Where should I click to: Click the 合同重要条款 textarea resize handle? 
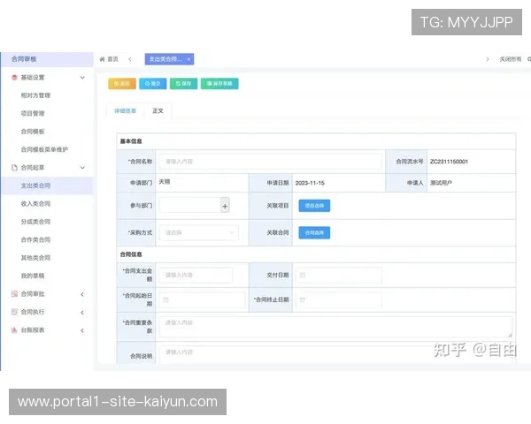510,335
